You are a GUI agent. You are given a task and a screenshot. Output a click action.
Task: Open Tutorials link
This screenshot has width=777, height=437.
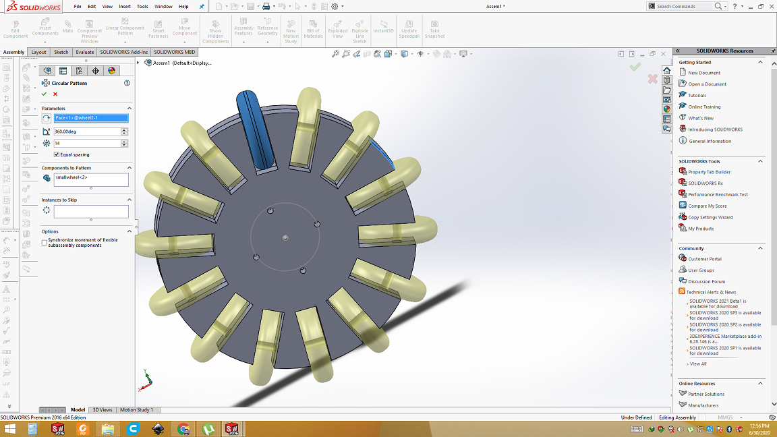pos(697,96)
